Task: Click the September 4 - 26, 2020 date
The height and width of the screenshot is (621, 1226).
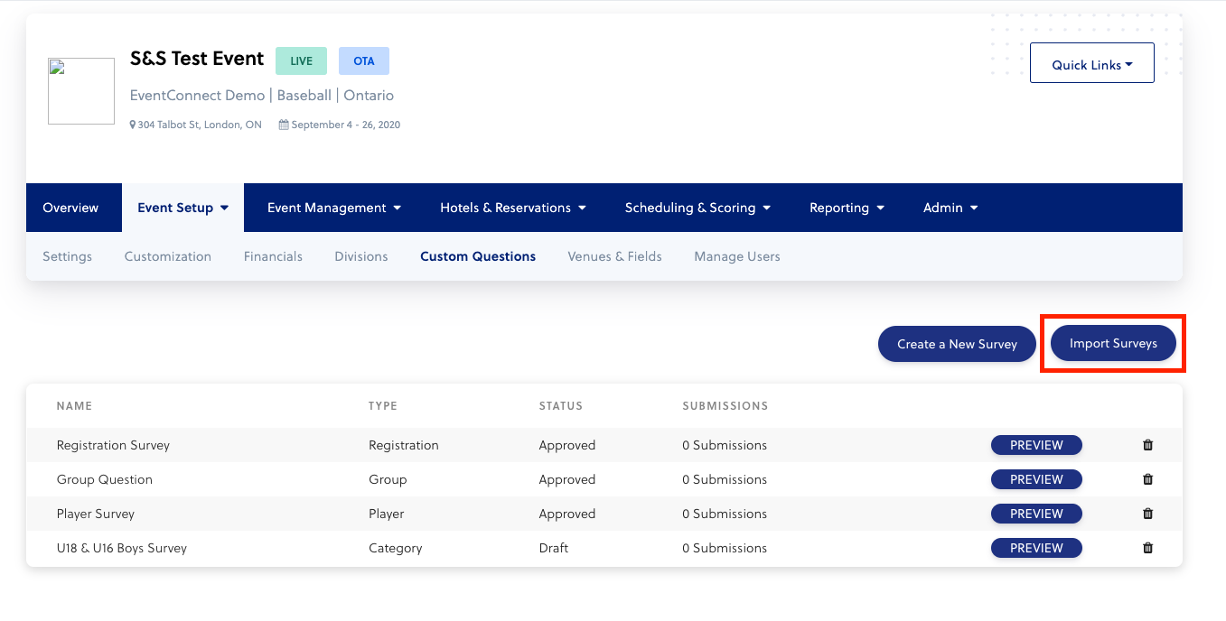Action: pyautogui.click(x=346, y=125)
